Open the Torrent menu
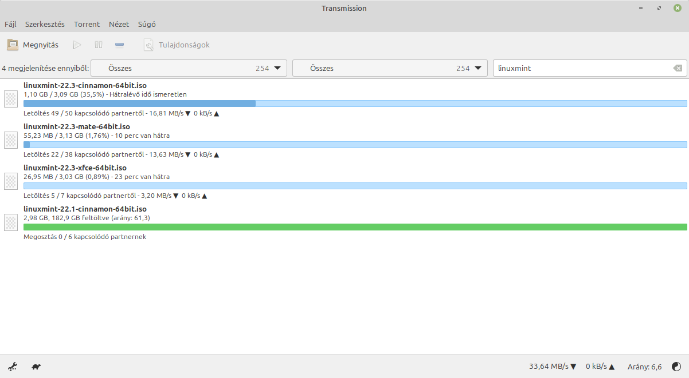 (x=87, y=25)
